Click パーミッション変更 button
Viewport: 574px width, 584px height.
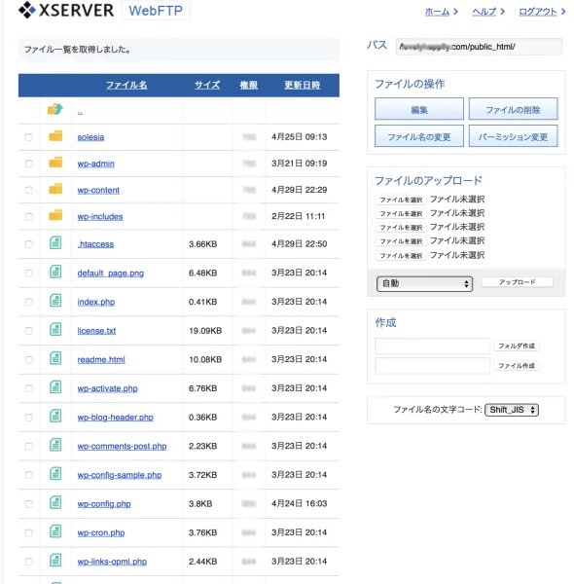(x=513, y=136)
